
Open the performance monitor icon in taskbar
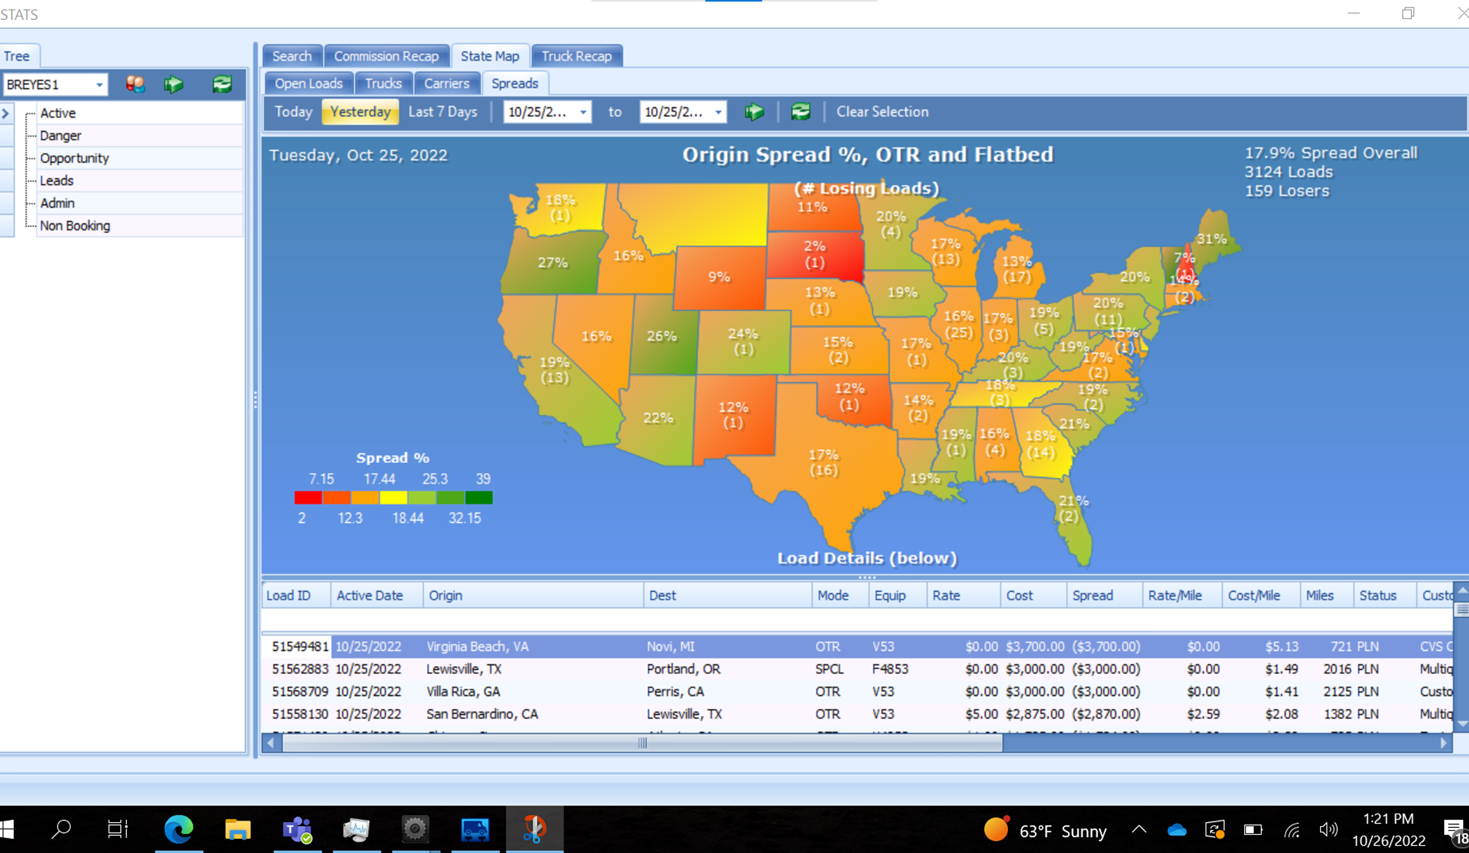click(x=357, y=829)
